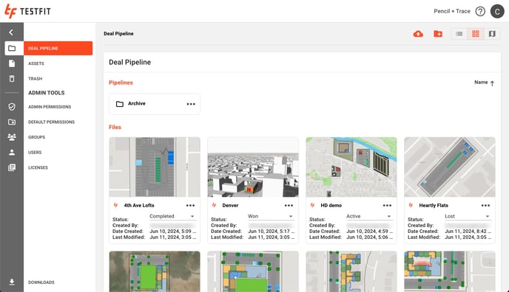This screenshot has height=292, width=509.
Task: Click Deal Pipeline breadcrumb
Action: pyautogui.click(x=118, y=34)
